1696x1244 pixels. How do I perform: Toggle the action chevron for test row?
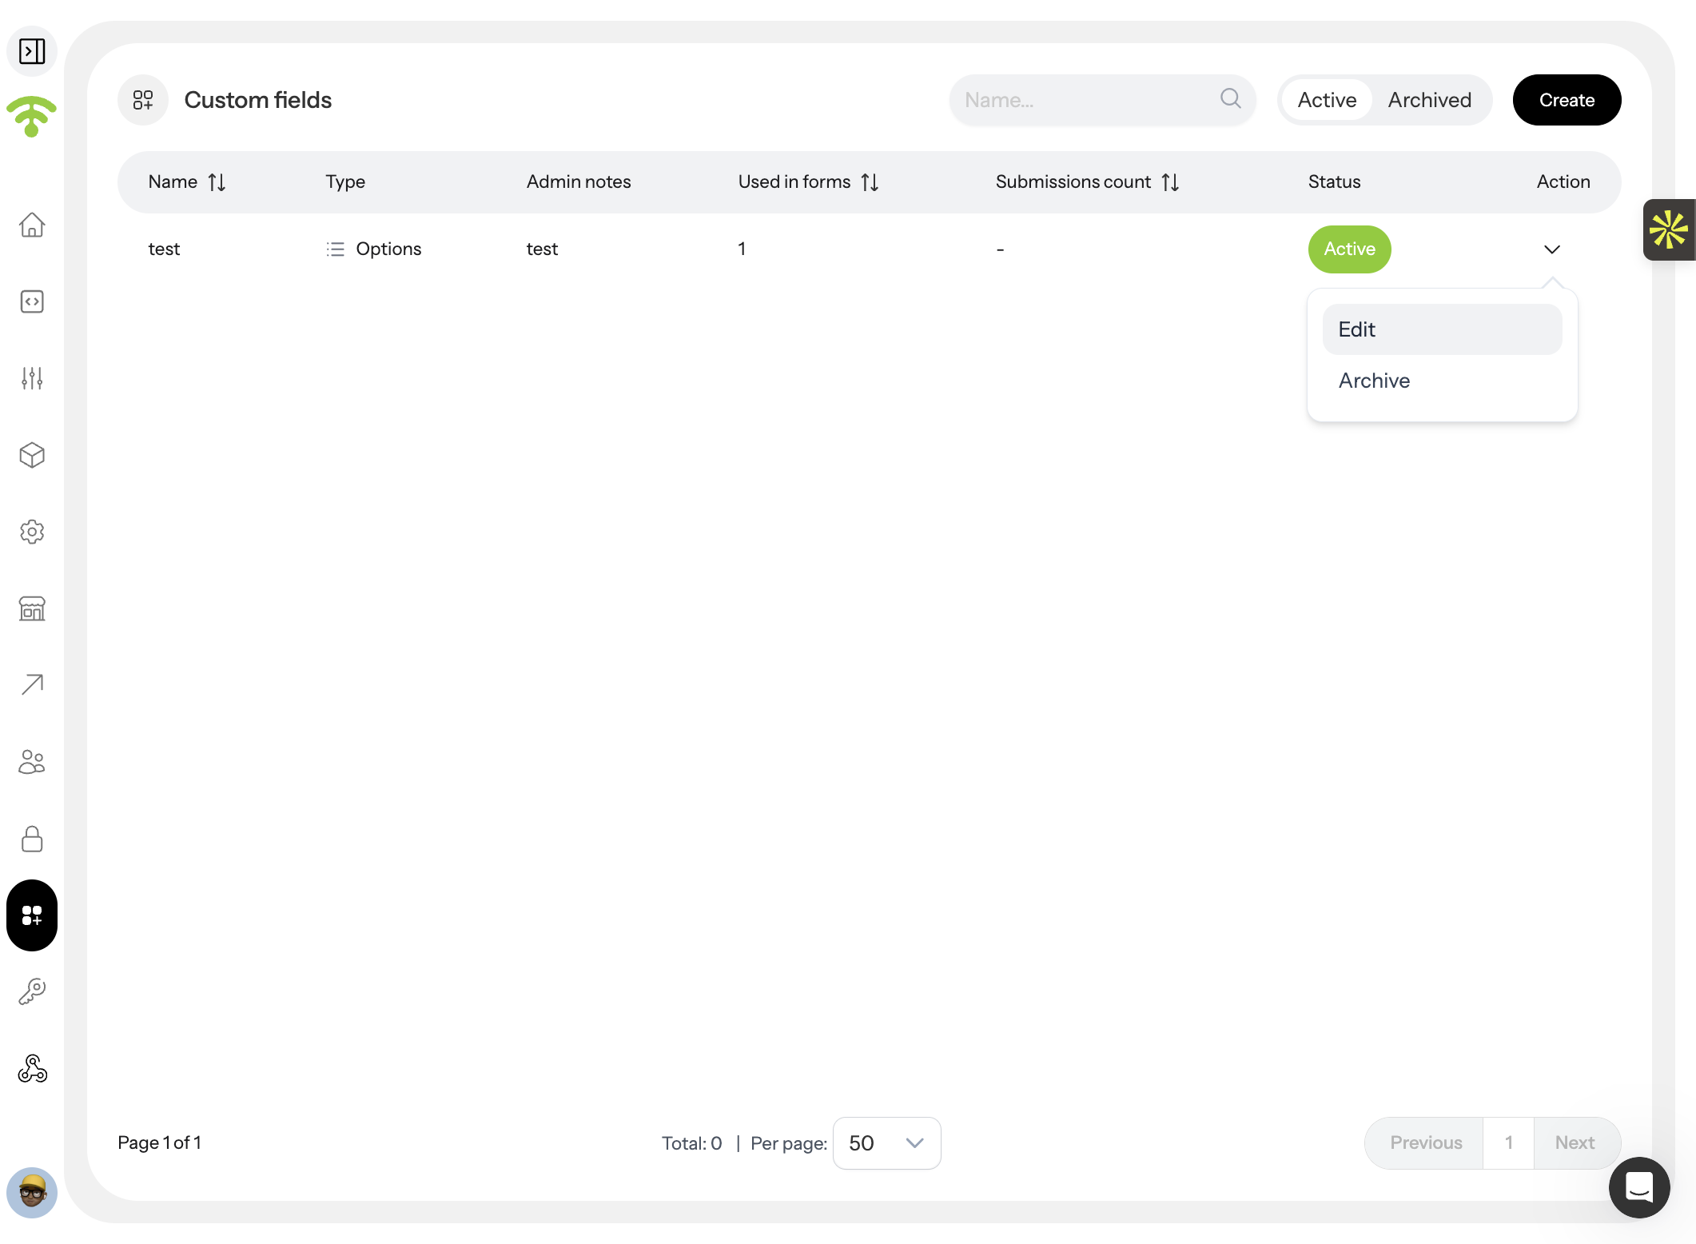click(x=1552, y=249)
